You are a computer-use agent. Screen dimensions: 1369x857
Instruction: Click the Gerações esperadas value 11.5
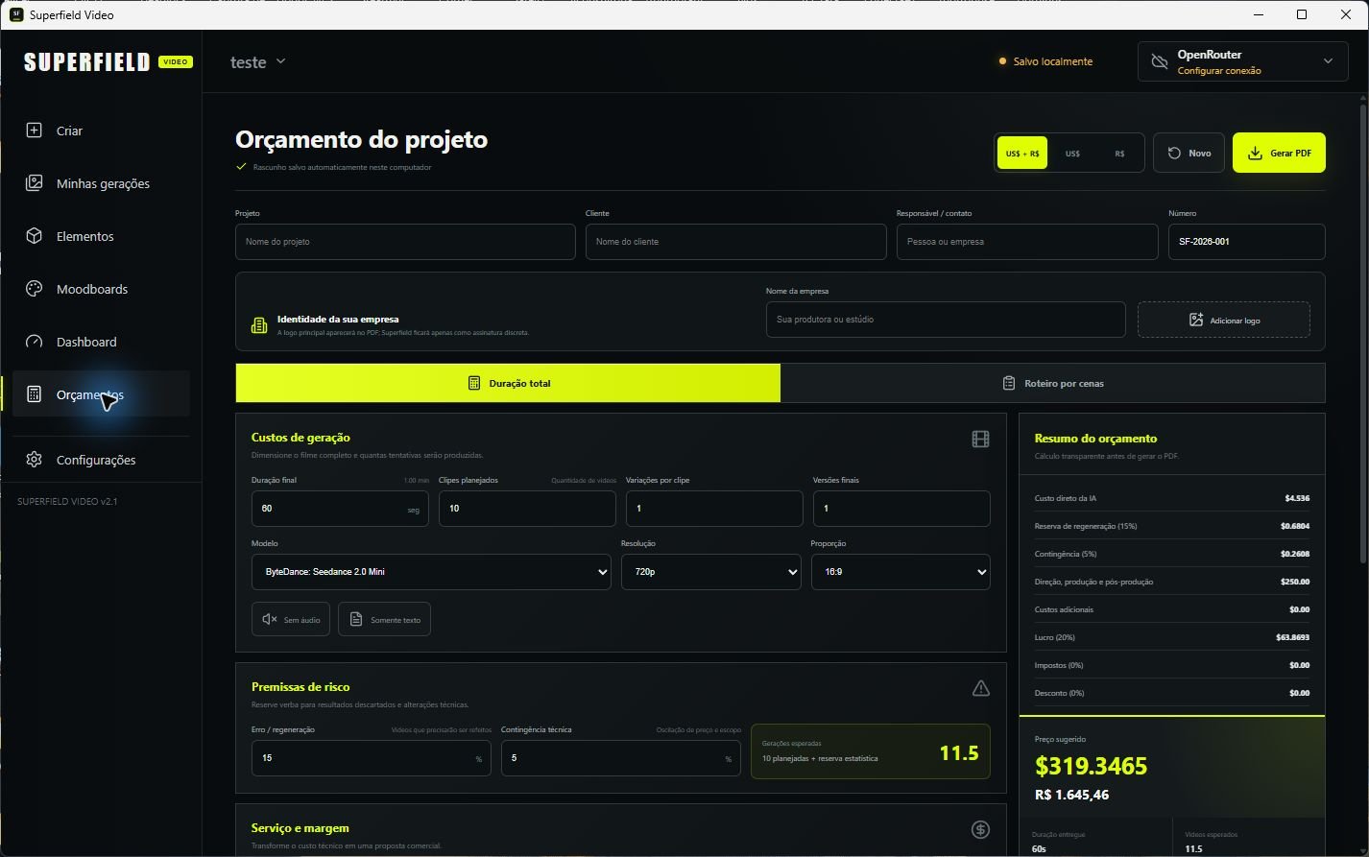pos(958,753)
